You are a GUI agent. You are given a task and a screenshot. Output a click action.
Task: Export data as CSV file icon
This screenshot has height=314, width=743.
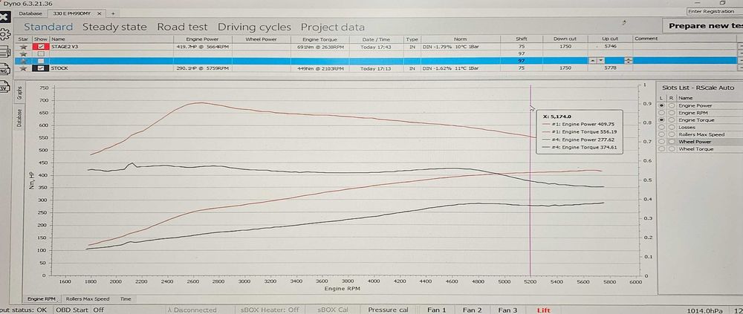tap(3, 88)
